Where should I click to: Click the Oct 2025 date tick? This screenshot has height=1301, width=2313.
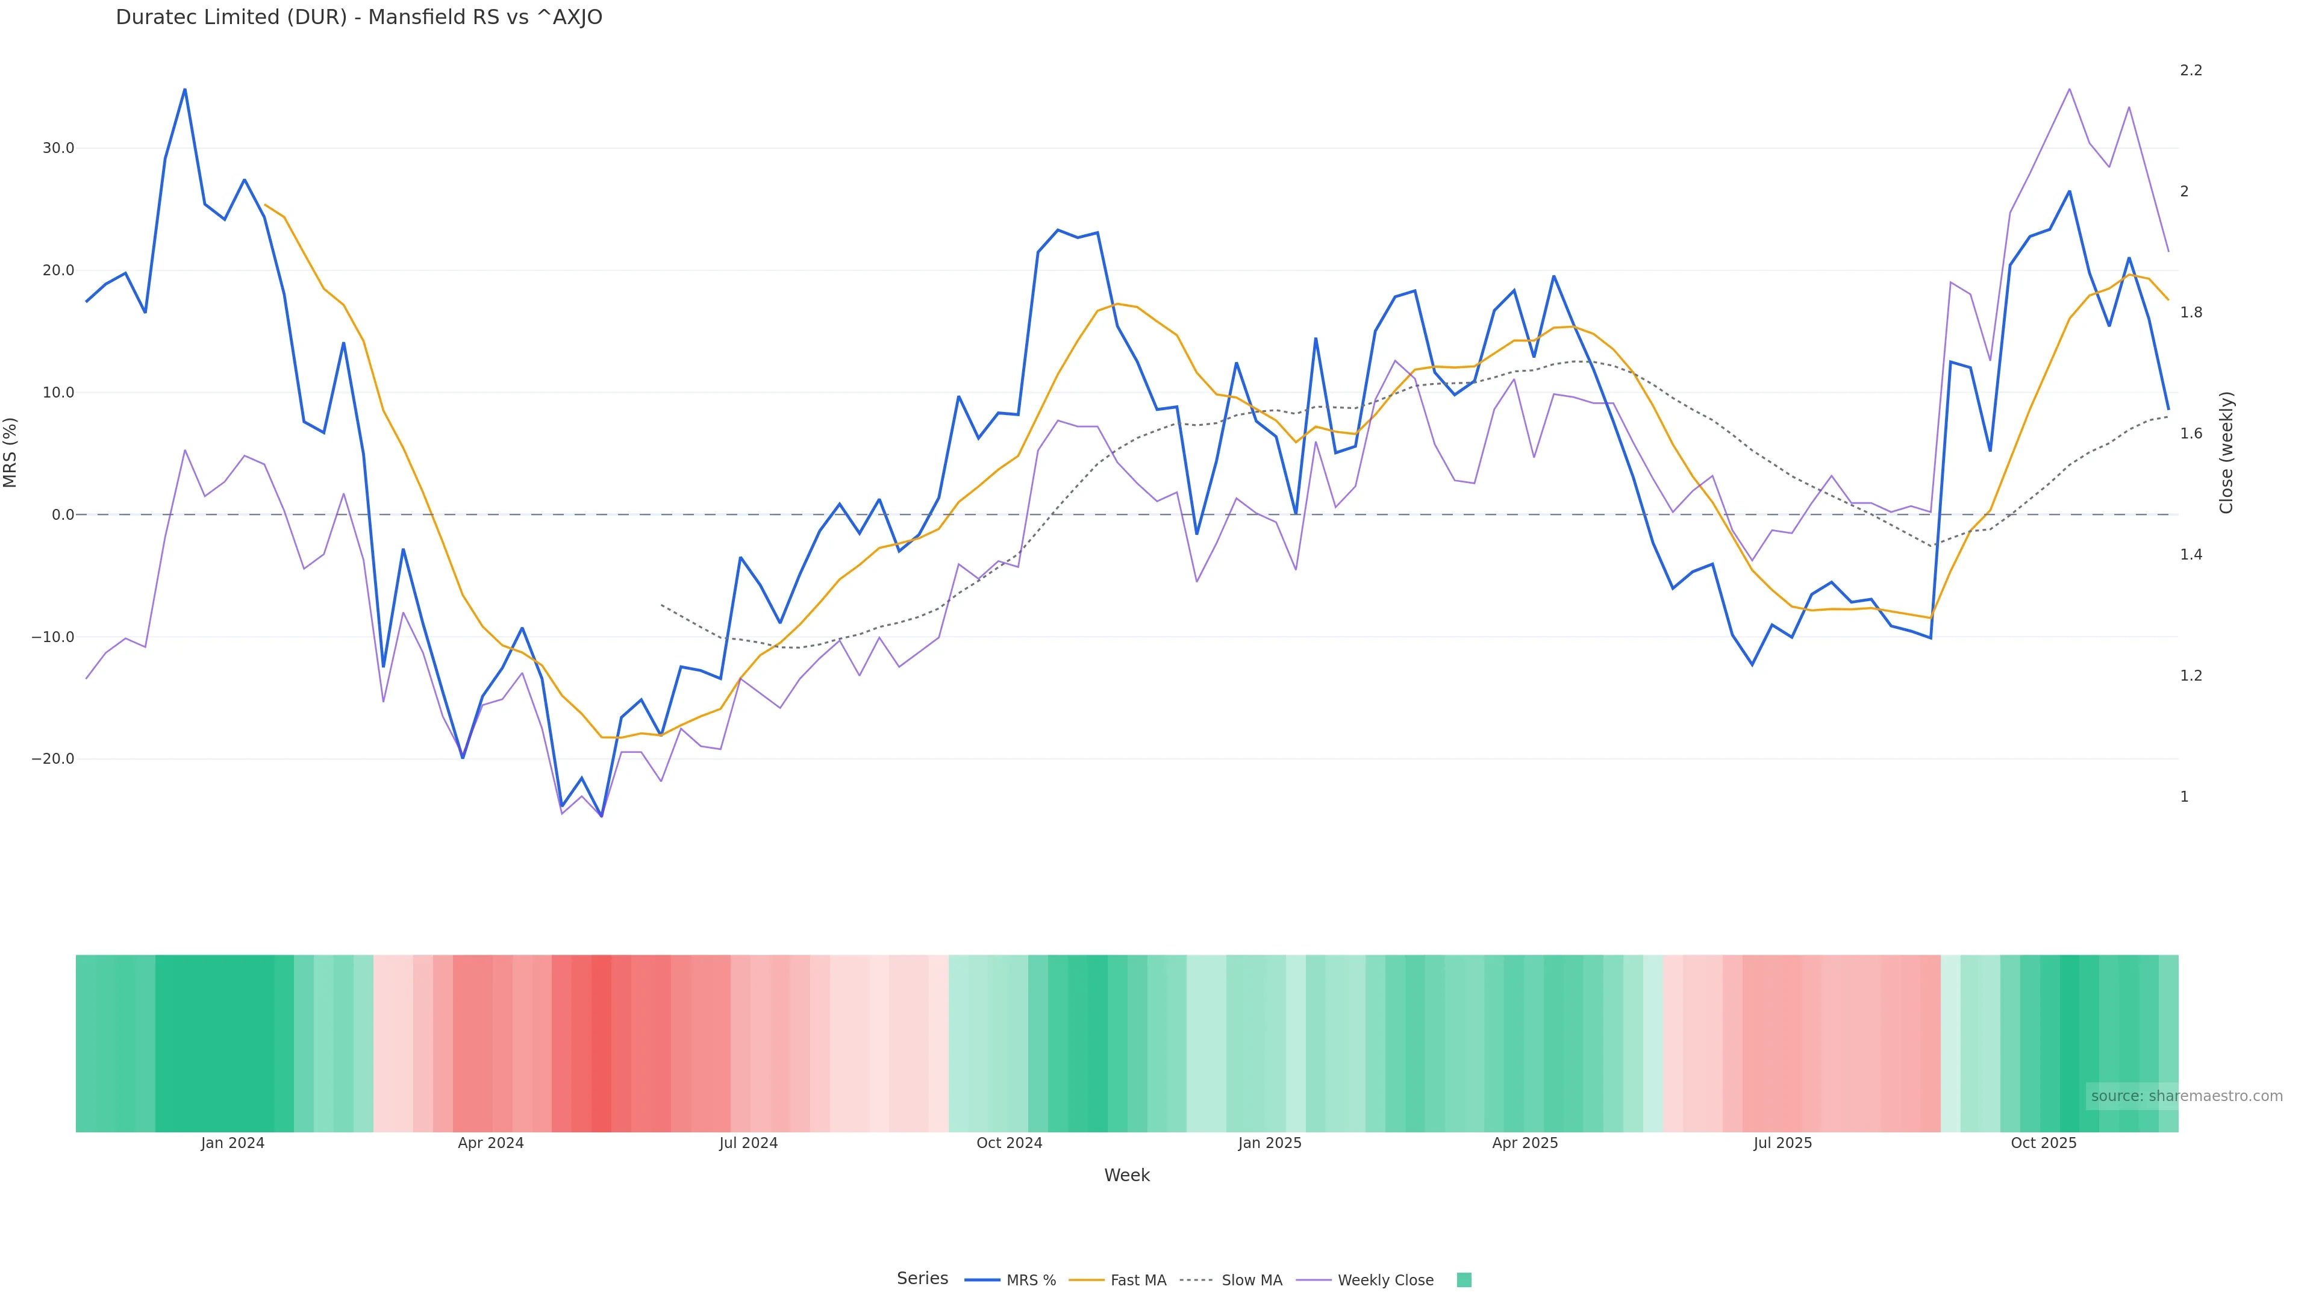click(2044, 1143)
